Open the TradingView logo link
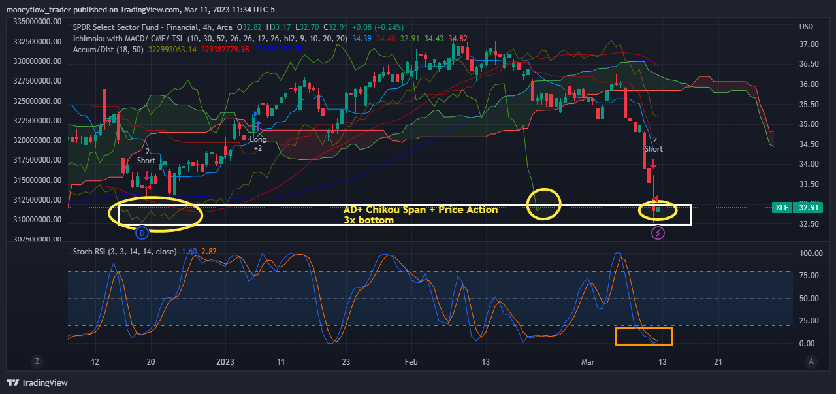The image size is (836, 394). point(38,382)
